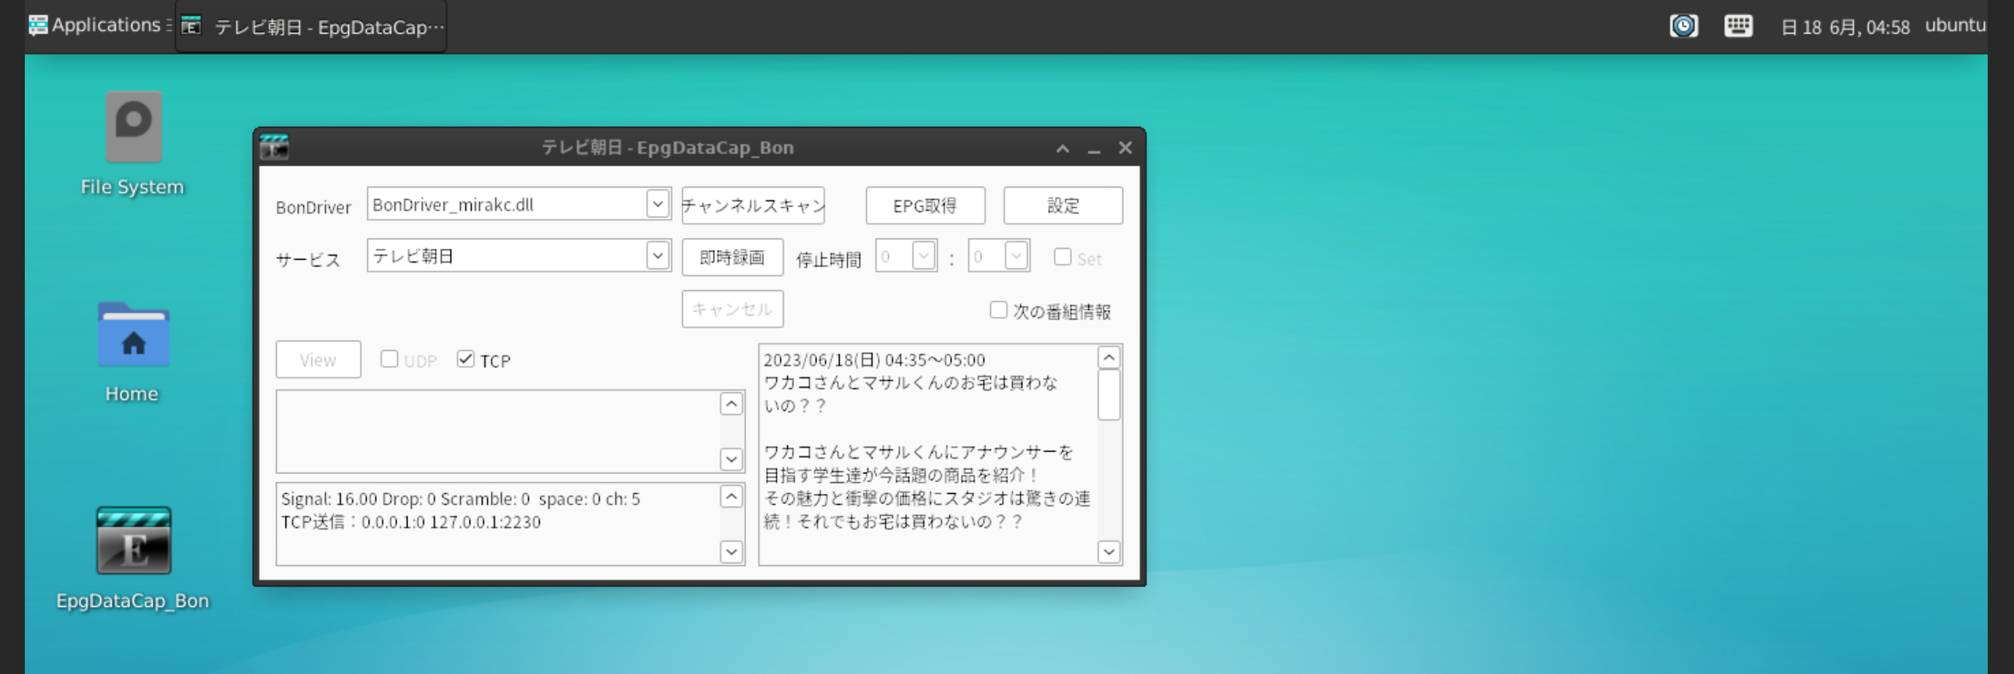
Task: Click the EpgDataCap_Bon icon in the window title bar
Action: coord(275,147)
